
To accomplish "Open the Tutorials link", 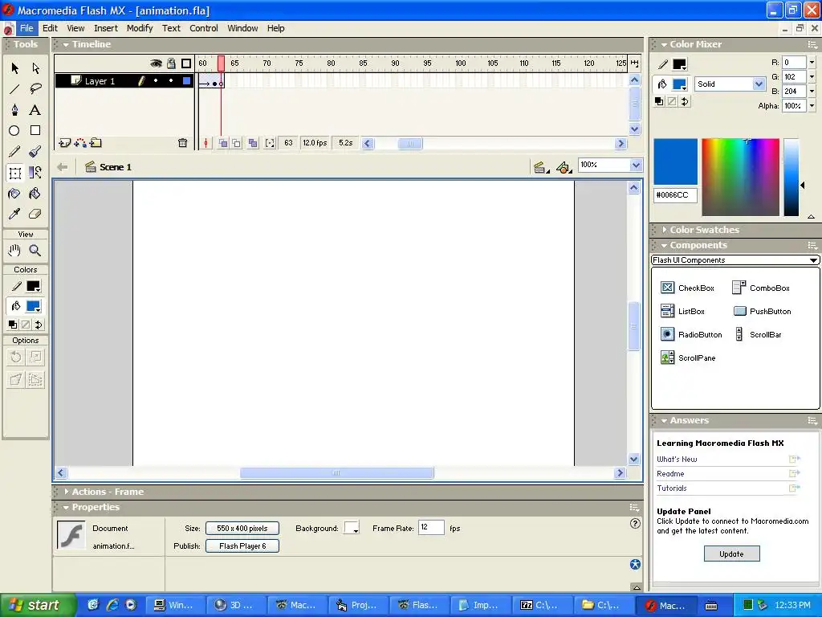I will pos(672,488).
